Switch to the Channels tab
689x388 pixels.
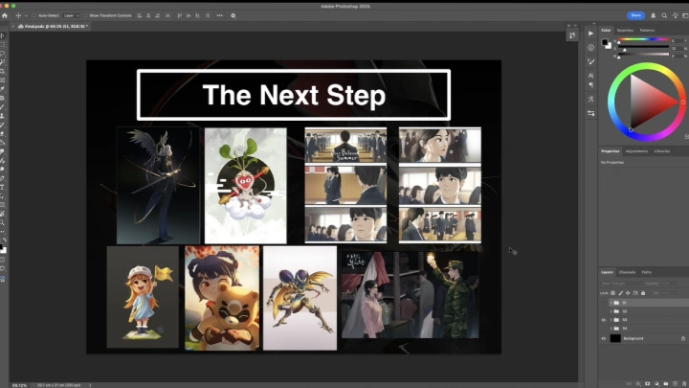click(627, 272)
